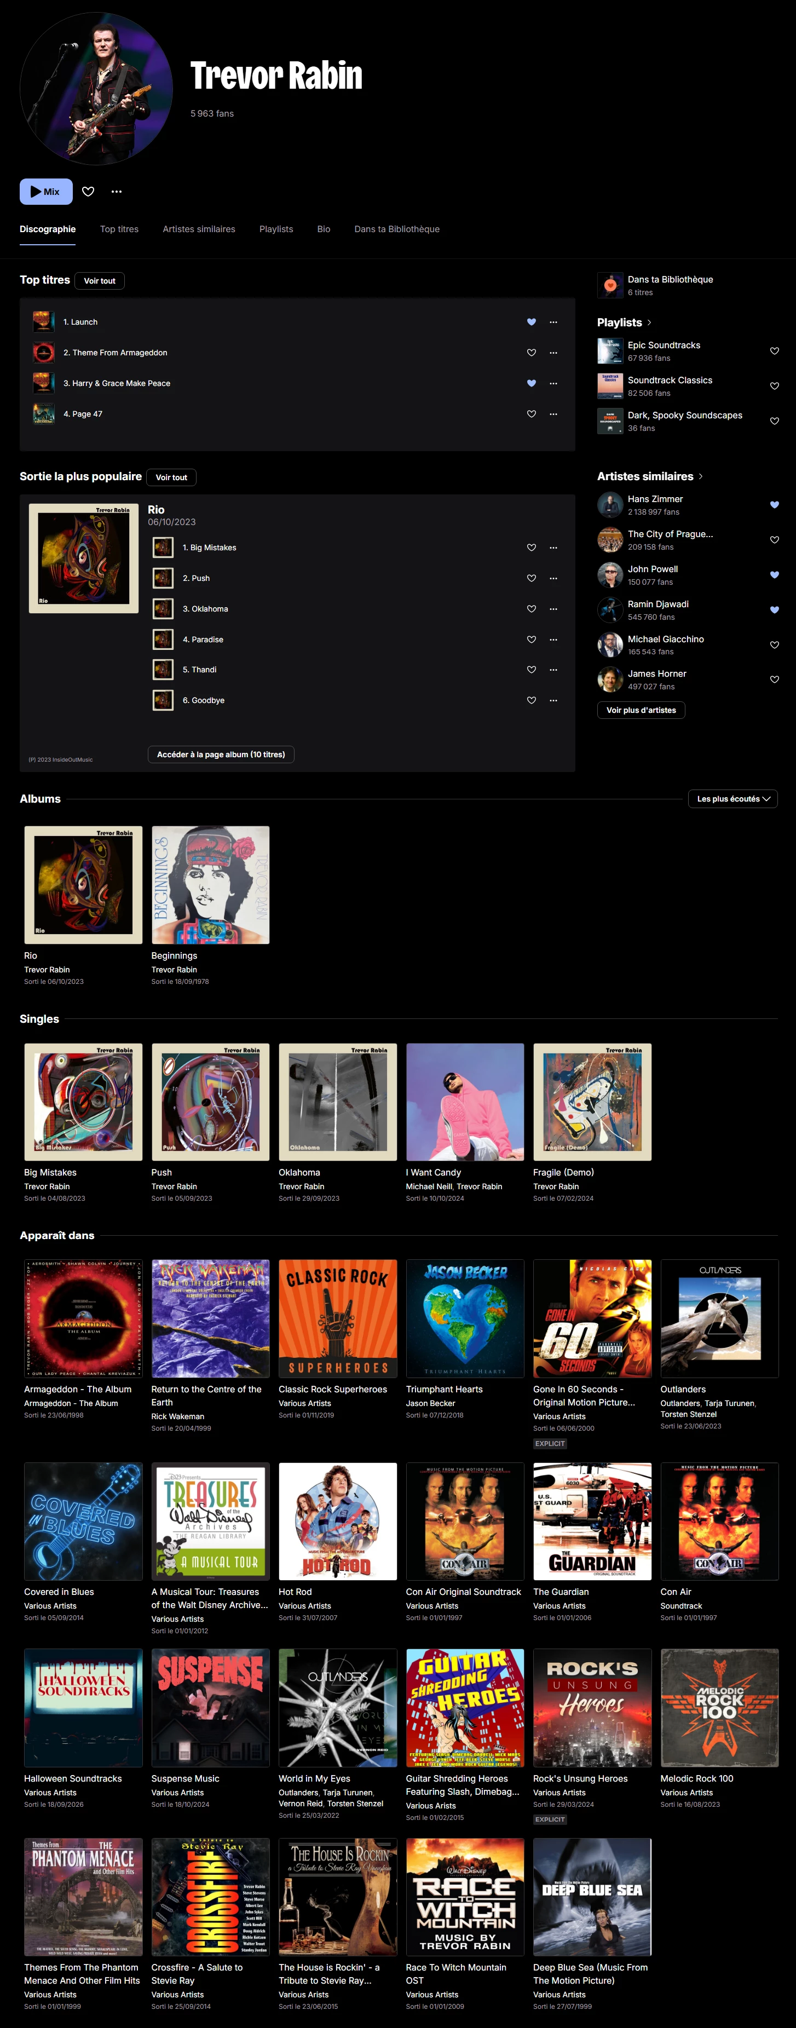
Task: Click Voir tout next to Top titres
Action: [x=100, y=281]
